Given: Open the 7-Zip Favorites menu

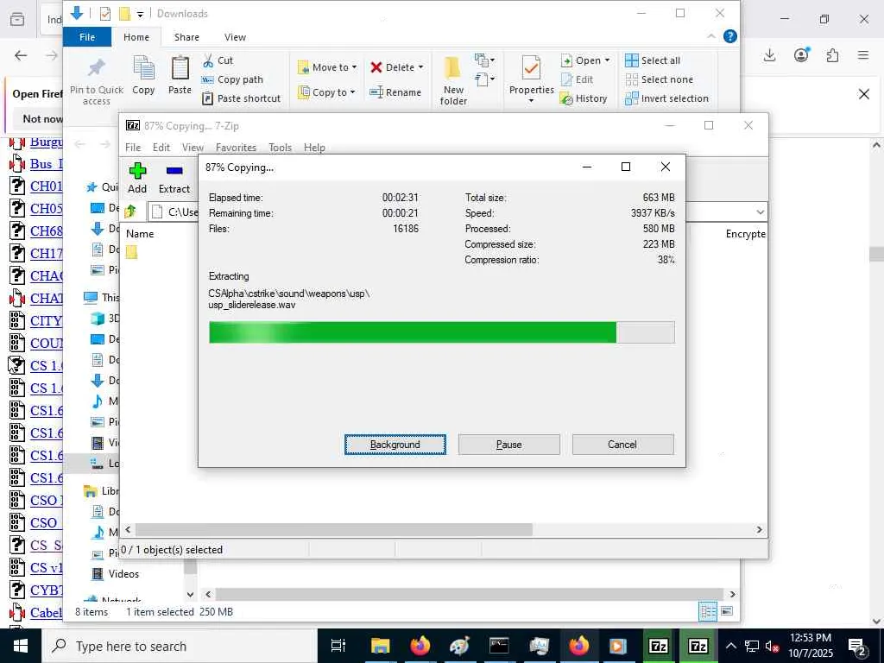Looking at the screenshot, I should click(236, 147).
